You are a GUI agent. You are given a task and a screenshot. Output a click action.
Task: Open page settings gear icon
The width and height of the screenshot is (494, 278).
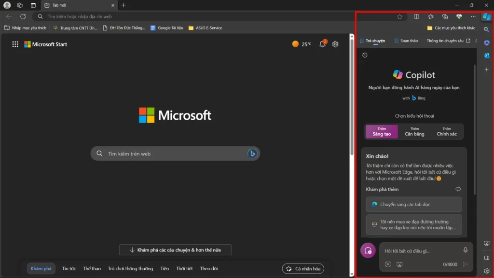335,44
